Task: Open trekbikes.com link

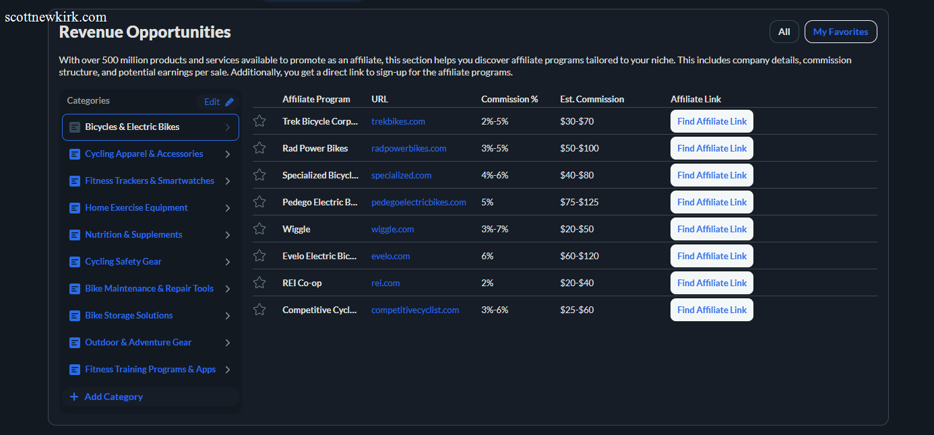Action: [398, 121]
